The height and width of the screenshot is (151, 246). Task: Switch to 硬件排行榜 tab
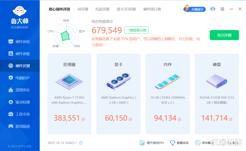click(152, 9)
